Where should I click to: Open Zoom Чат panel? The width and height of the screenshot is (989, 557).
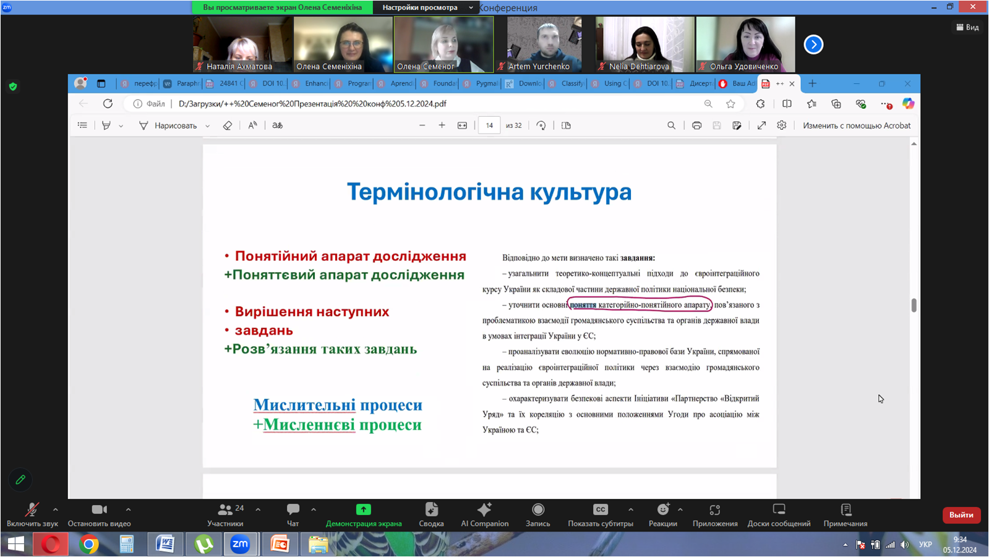coord(293,514)
